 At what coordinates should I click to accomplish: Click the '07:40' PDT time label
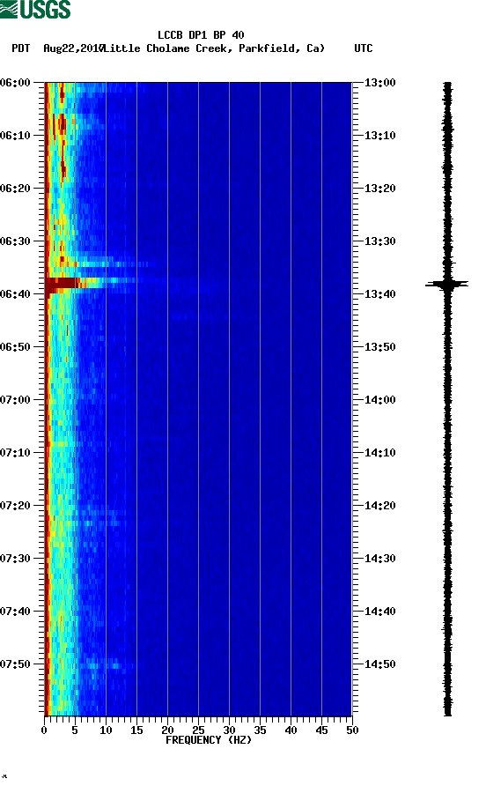(16, 612)
